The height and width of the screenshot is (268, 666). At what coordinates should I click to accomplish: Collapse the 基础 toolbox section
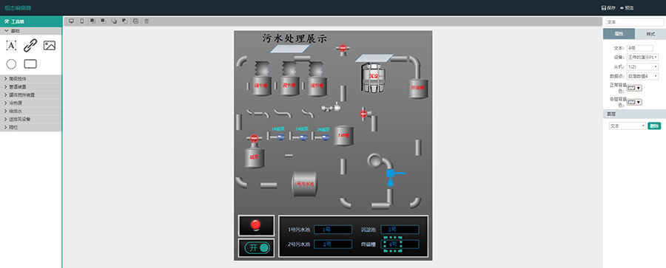point(31,31)
